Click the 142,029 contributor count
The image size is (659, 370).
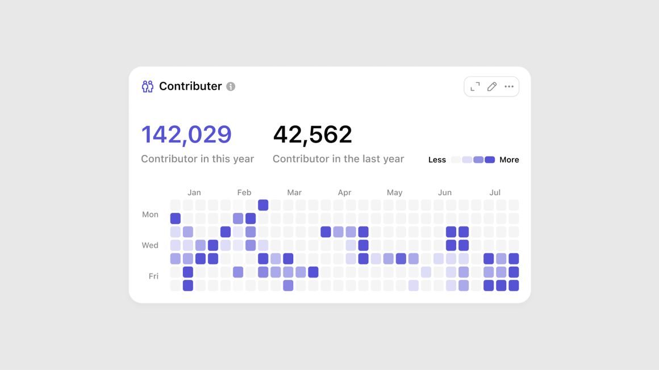click(186, 134)
